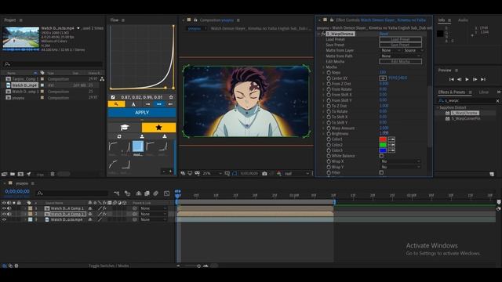Open the Half resolution dropdown in viewer
This screenshot has height=282, width=502.
tap(296, 173)
